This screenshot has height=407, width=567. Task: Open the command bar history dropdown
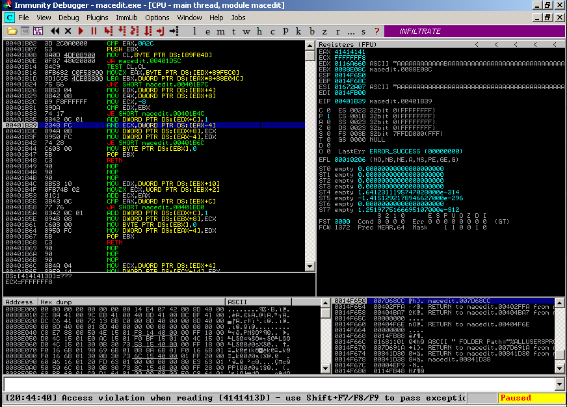tap(560, 384)
